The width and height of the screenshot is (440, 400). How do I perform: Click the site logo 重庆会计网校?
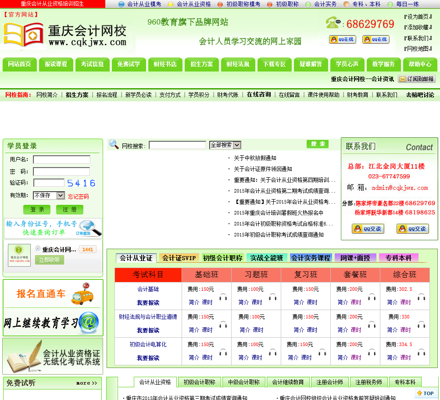pos(65,35)
